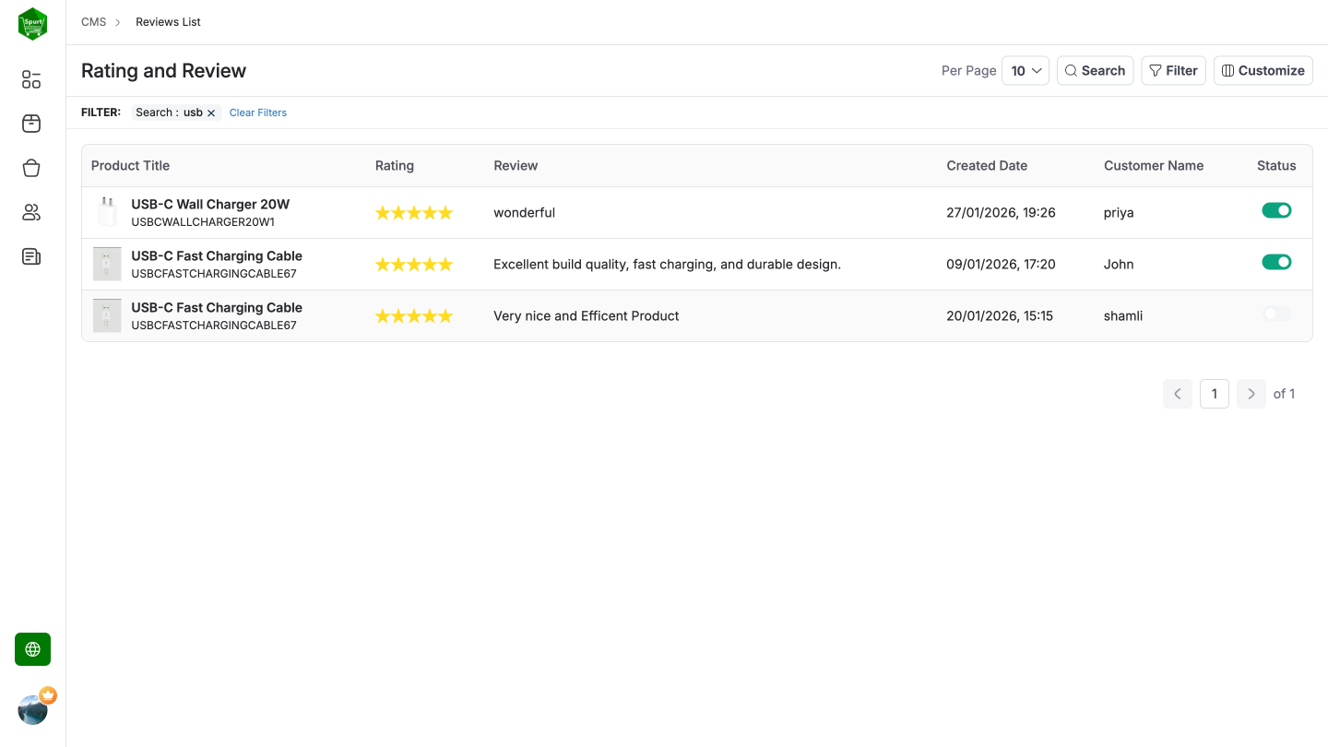1328x747 pixels.
Task: Open the Per Page dropdown
Action: coord(1026,70)
